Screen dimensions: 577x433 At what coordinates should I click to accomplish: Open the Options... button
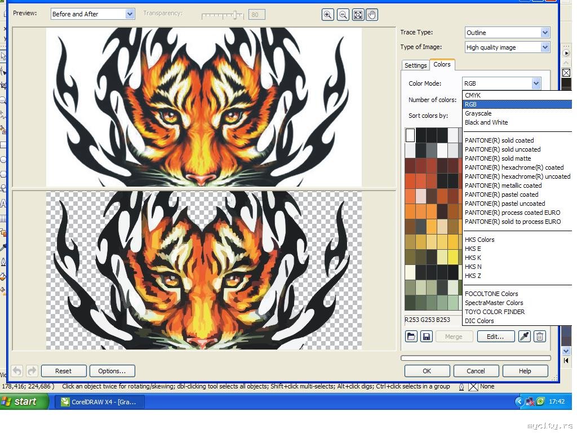112,371
